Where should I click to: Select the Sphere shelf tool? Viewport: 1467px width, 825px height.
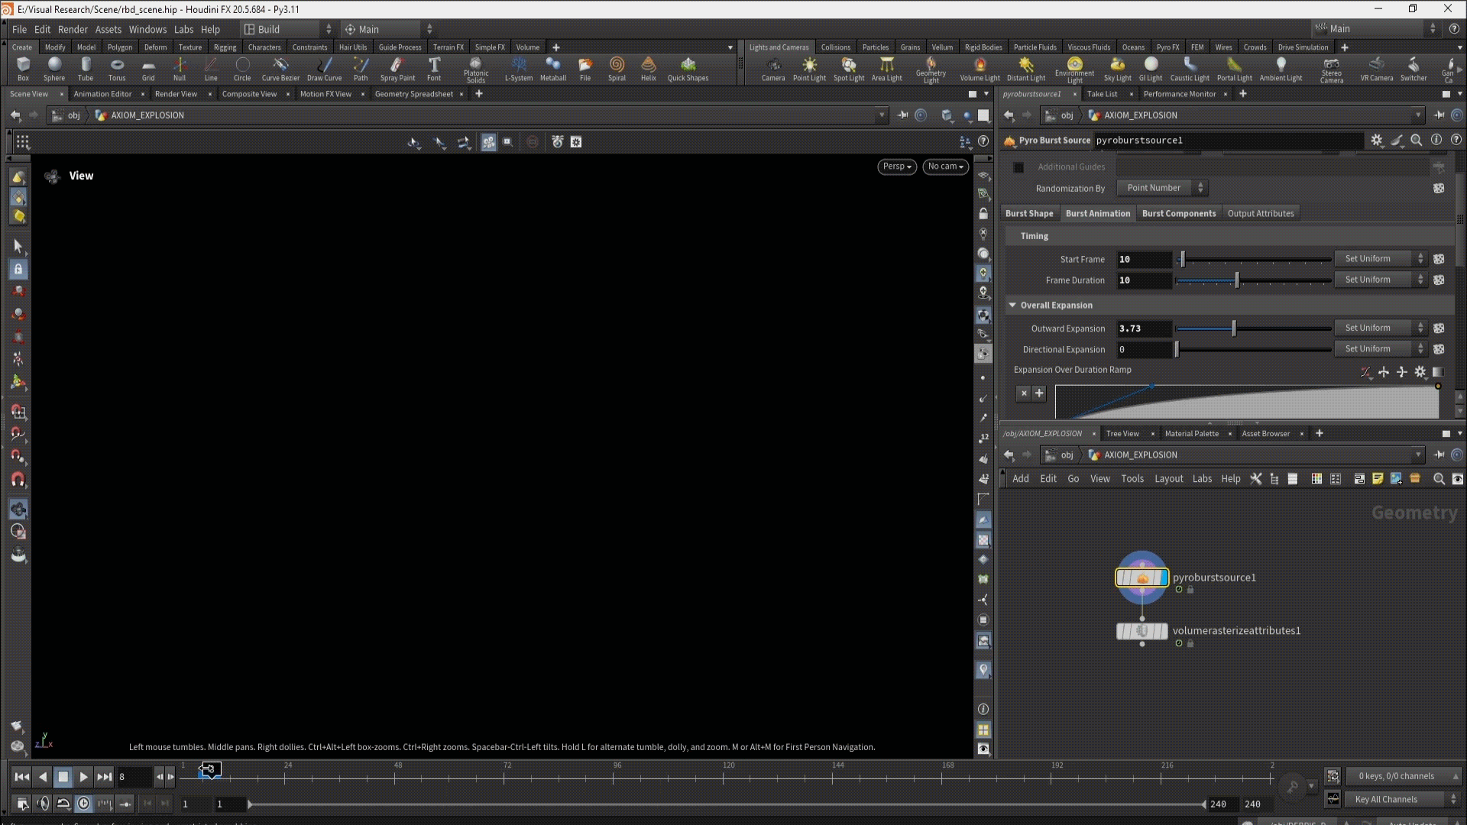pos(54,68)
